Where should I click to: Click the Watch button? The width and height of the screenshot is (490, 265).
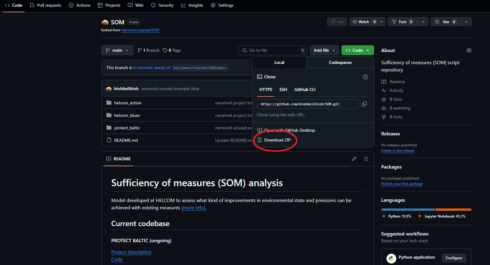pos(363,22)
